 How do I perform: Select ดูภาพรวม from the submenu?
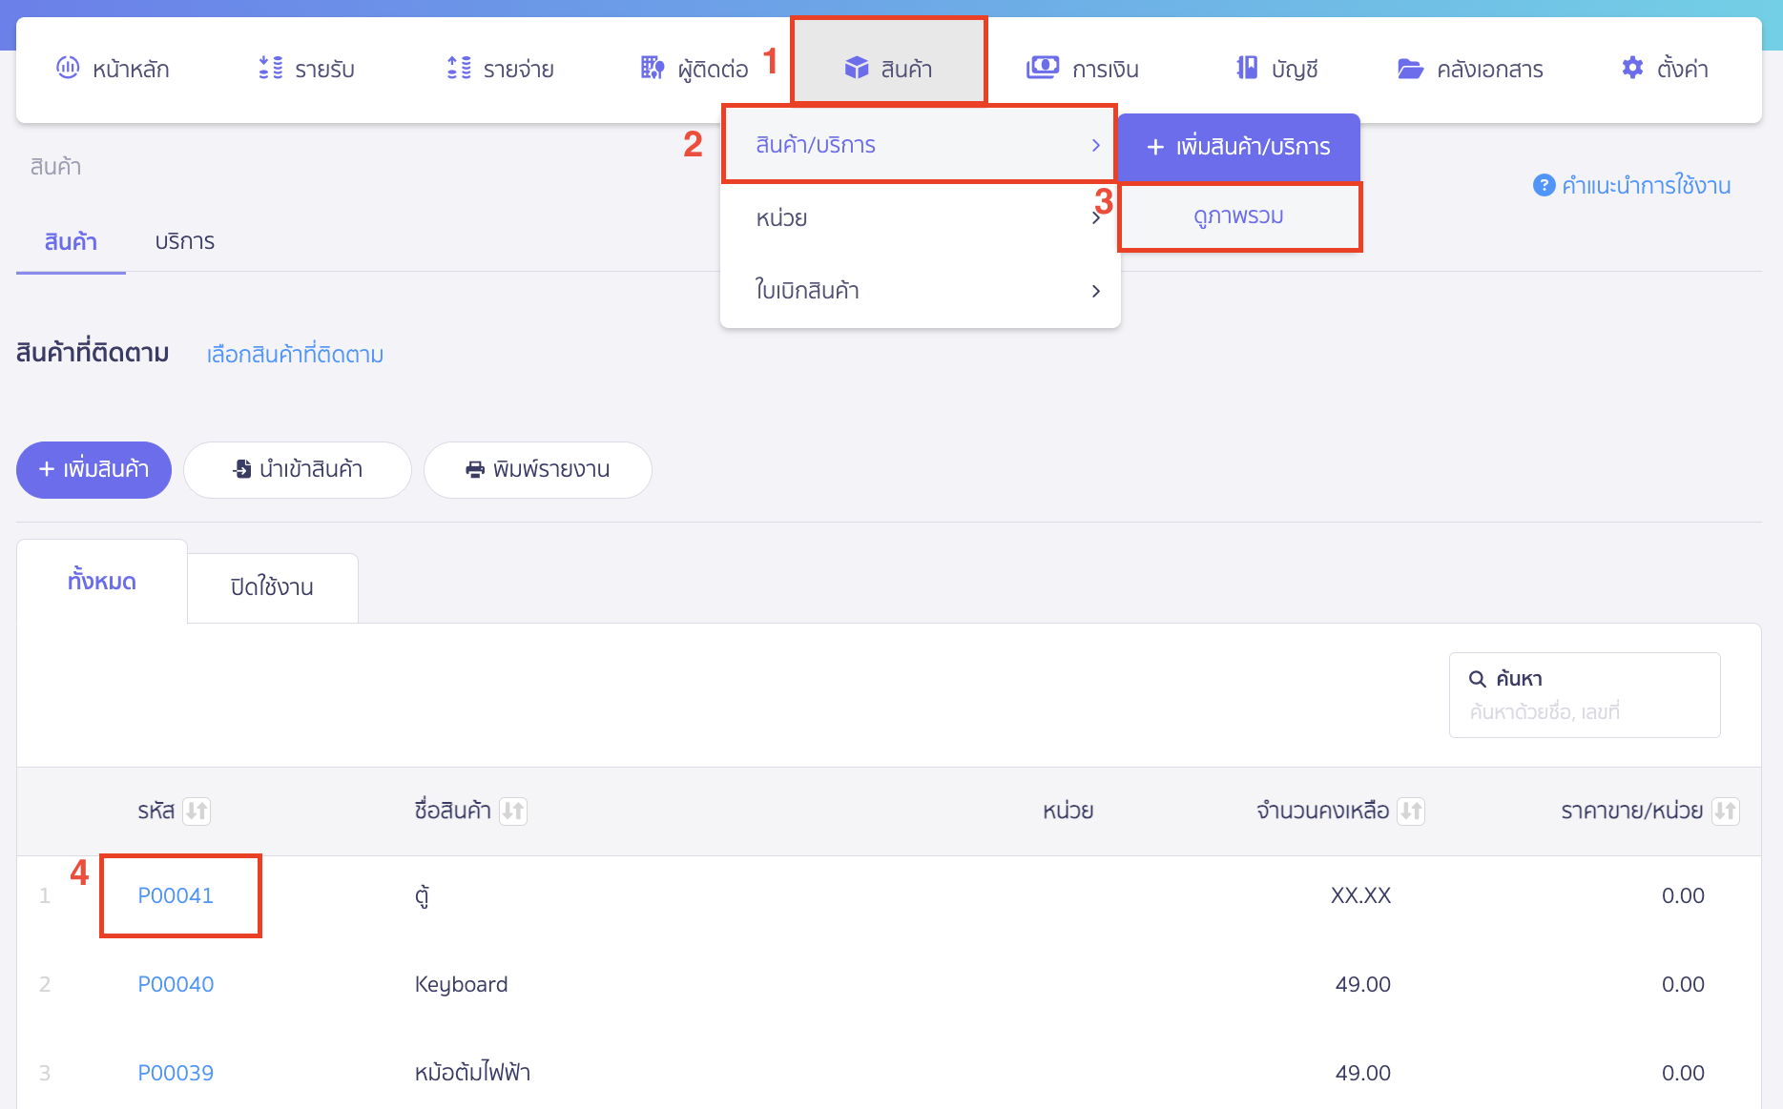(1238, 216)
